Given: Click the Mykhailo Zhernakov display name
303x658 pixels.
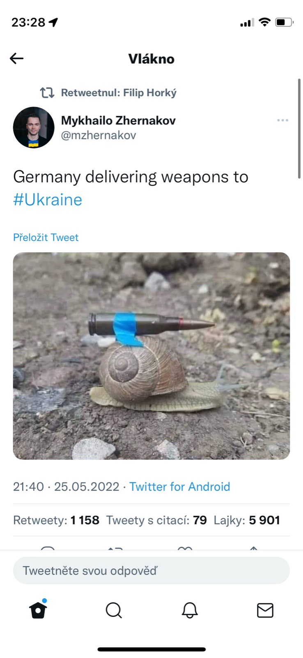Looking at the screenshot, I should pos(118,120).
